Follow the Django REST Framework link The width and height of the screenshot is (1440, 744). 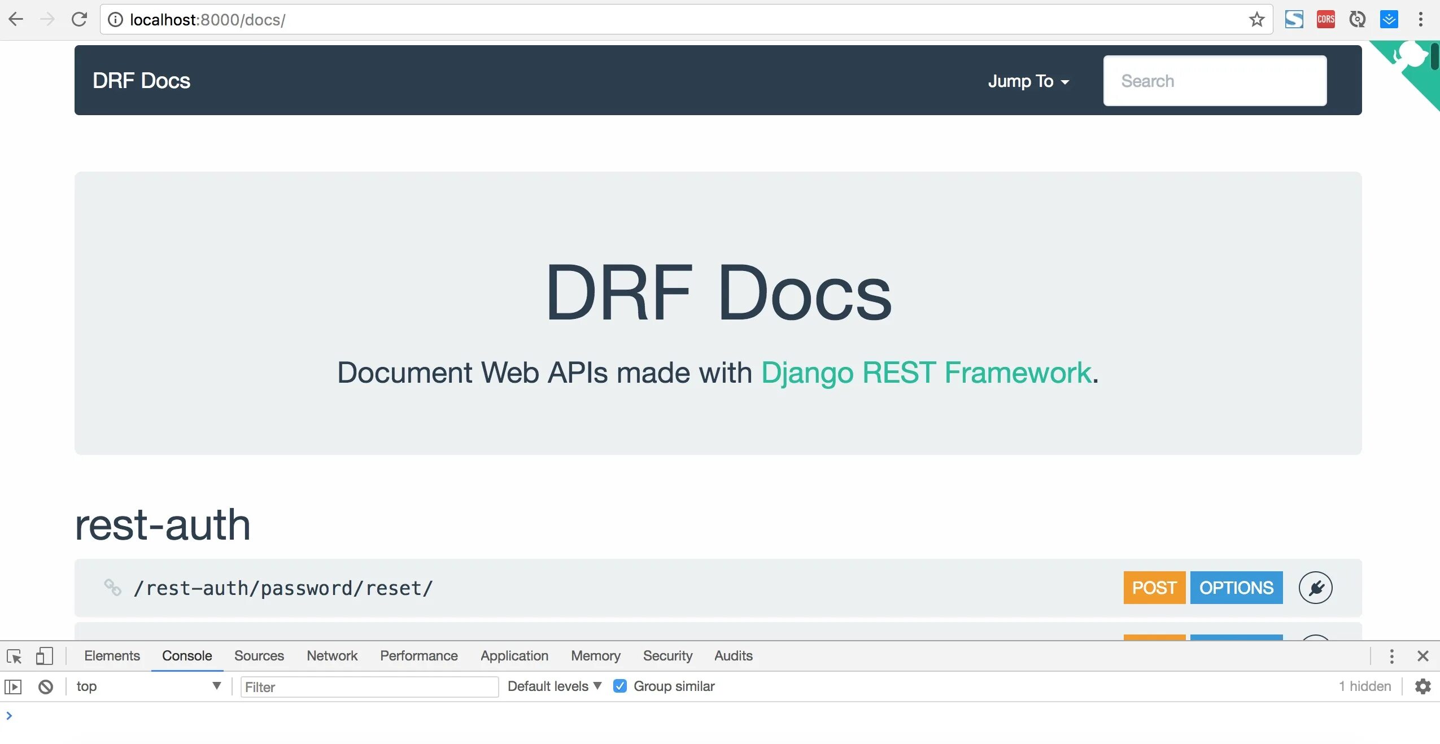[926, 373]
